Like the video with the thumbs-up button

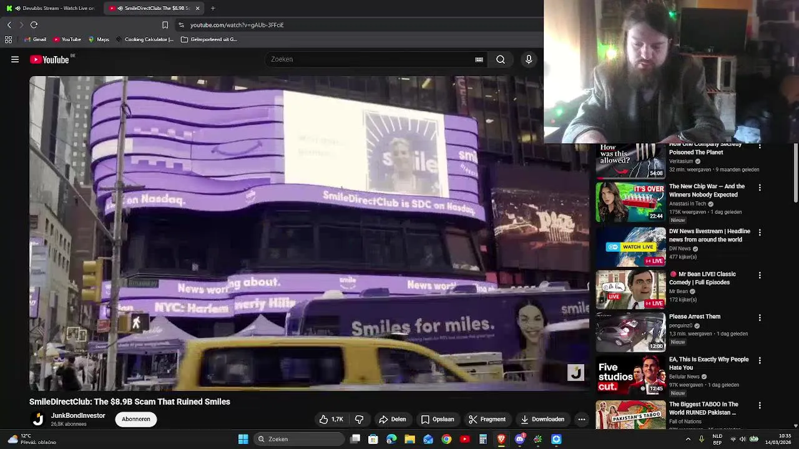[x=331, y=419]
